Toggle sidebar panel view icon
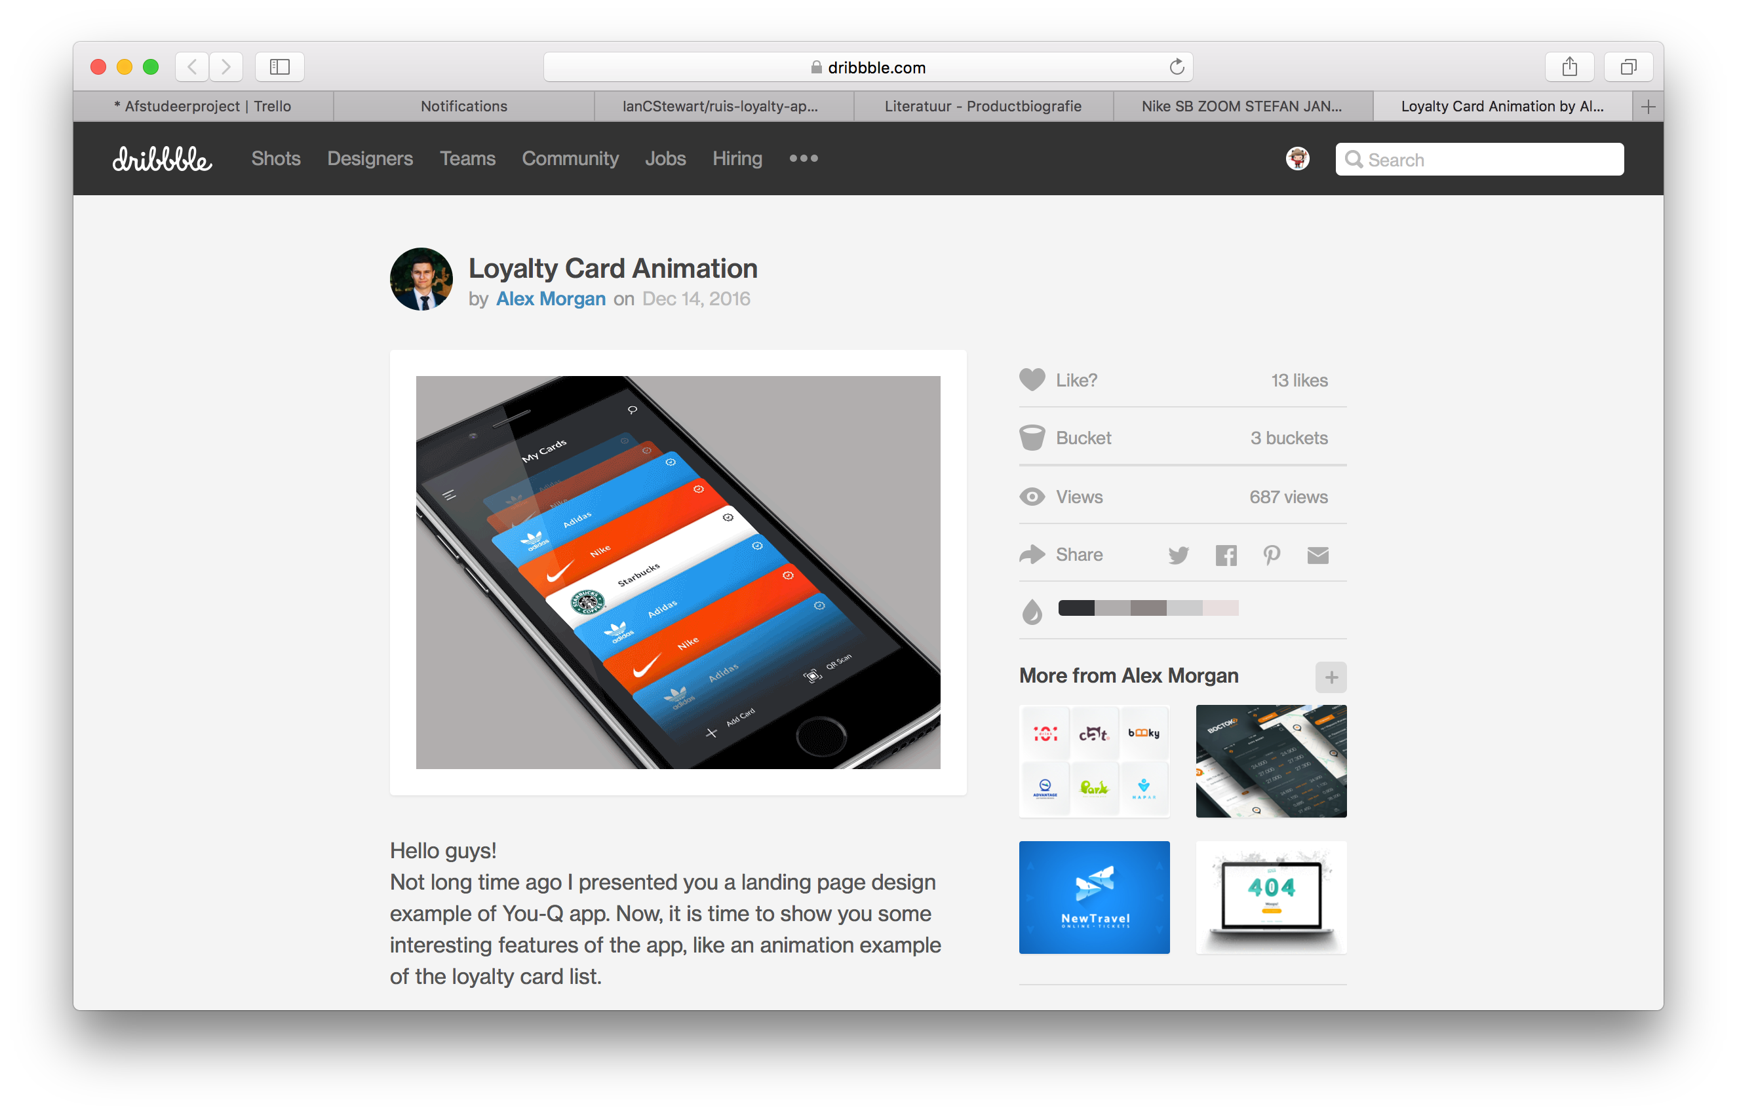This screenshot has height=1115, width=1737. [x=277, y=67]
